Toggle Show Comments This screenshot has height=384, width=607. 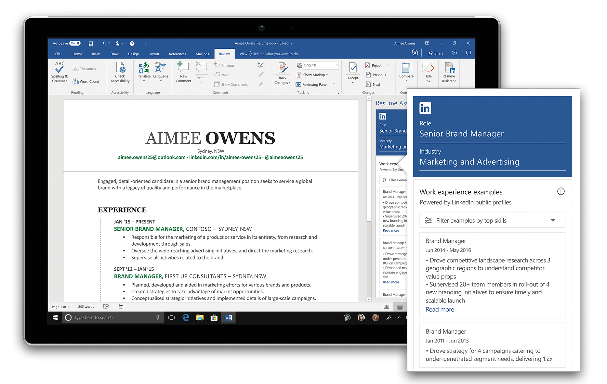point(231,84)
